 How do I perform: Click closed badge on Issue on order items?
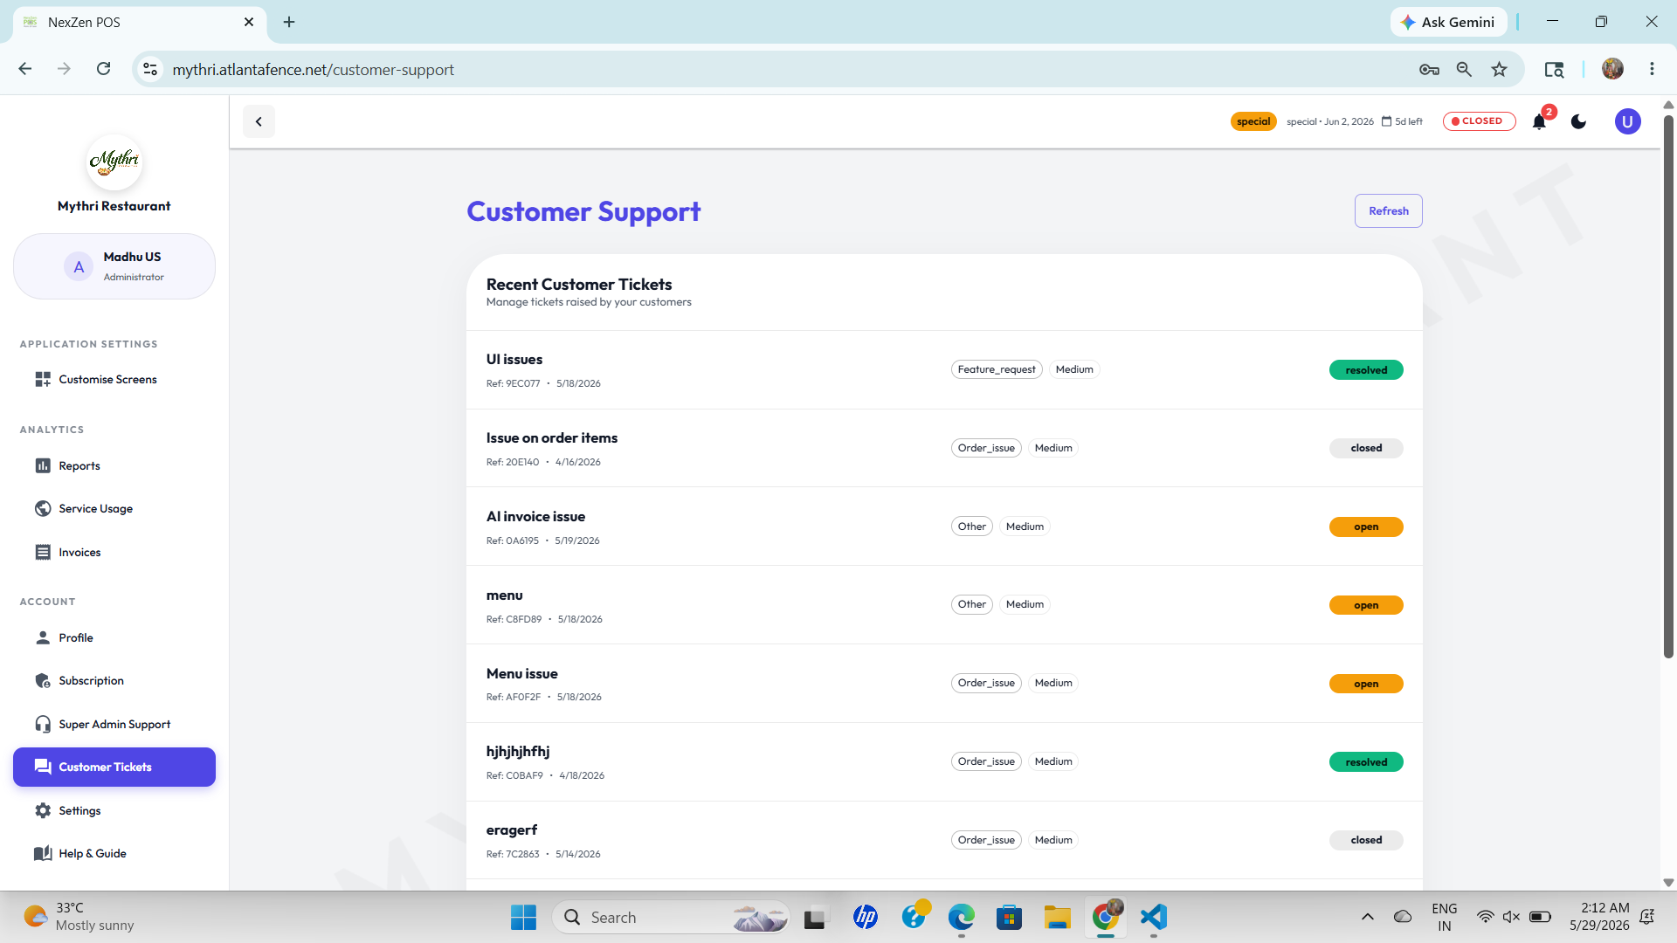(1366, 448)
